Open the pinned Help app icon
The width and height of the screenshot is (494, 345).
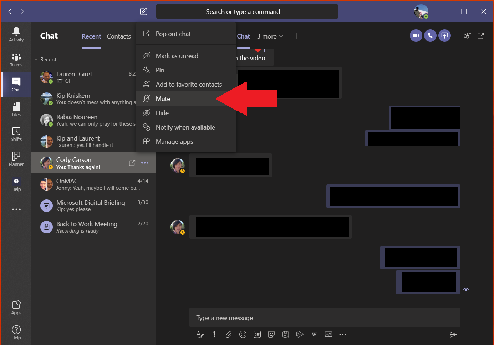pos(16,184)
